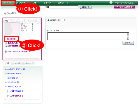This screenshot has height=105, width=139.
Task: Click the unread messages envelope icon
Action: 6,43
